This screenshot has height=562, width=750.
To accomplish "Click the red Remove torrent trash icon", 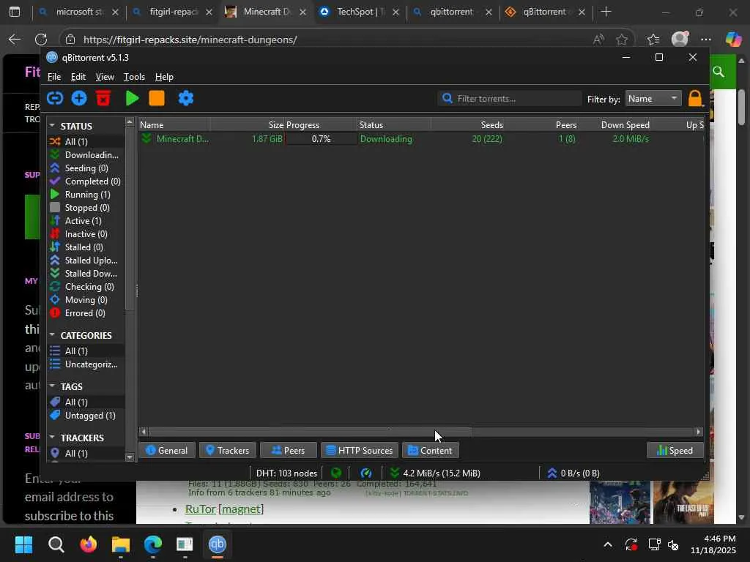I will click(103, 99).
